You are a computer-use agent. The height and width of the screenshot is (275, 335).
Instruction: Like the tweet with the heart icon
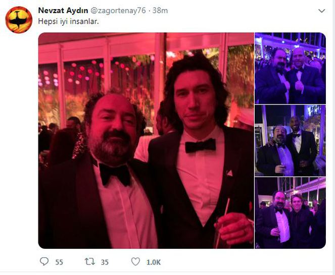[135, 262]
